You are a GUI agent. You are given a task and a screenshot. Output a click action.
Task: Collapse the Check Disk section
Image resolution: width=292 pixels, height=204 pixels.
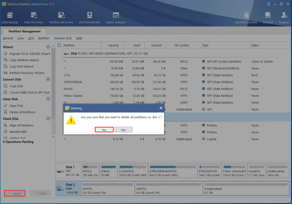click(x=48, y=118)
